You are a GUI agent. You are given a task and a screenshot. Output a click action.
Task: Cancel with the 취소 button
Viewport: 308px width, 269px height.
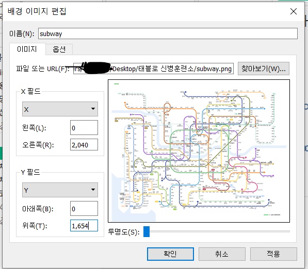[x=222, y=254]
